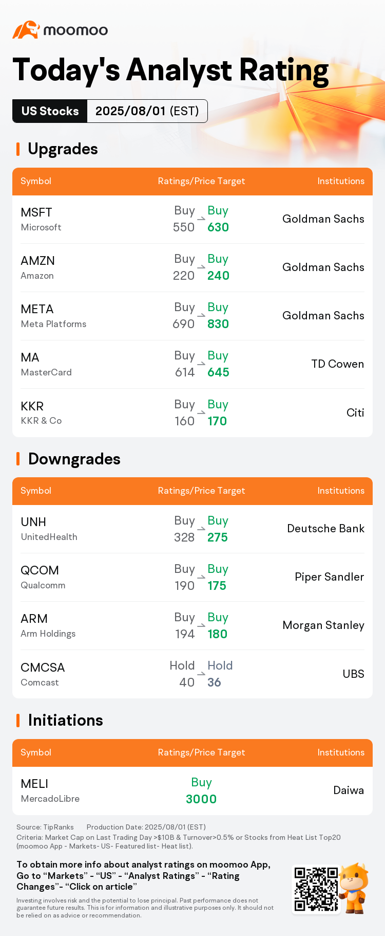Click the orange bar beside Downgrades heading
Viewport: 385px width, 936px height.
click(18, 459)
